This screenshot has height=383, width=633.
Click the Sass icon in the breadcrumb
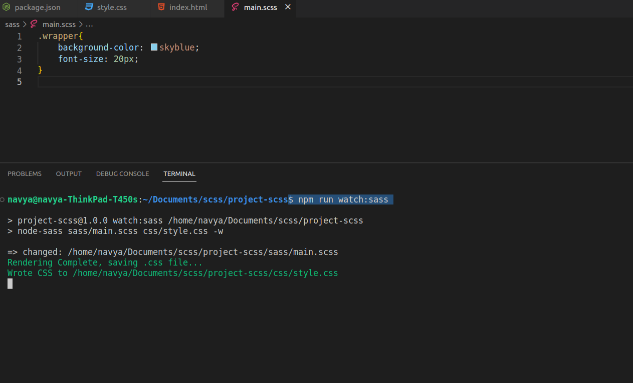coord(34,24)
